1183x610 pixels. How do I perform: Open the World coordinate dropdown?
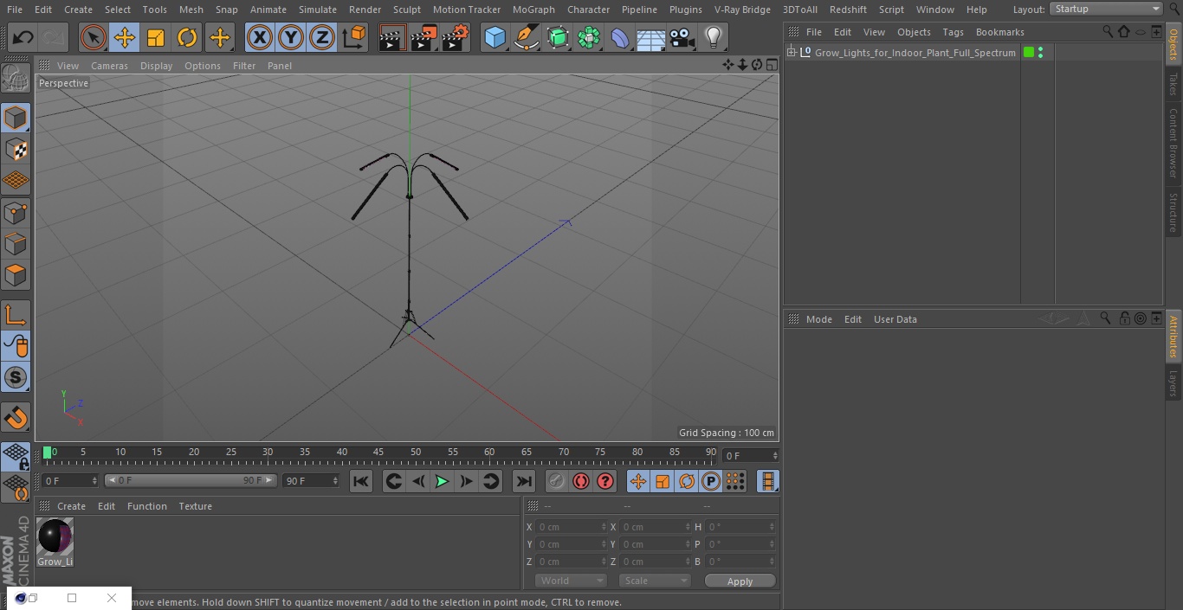[570, 581]
